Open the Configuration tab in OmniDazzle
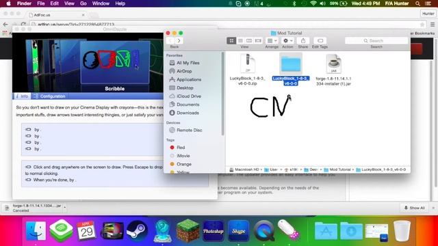 pos(49,96)
